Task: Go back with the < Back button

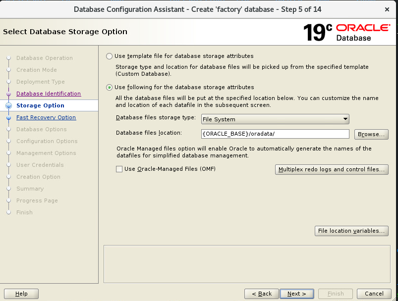Action: coord(262,294)
